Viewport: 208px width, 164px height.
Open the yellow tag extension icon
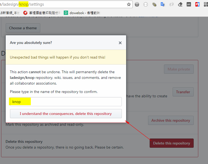pyautogui.click(x=154, y=5)
